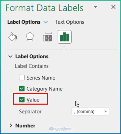This screenshot has width=121, height=134.
Task: Open the Size & Properties tab
Action: coord(47,37)
